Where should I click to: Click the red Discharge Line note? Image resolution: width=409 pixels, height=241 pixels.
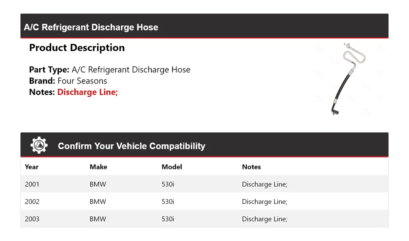[87, 92]
